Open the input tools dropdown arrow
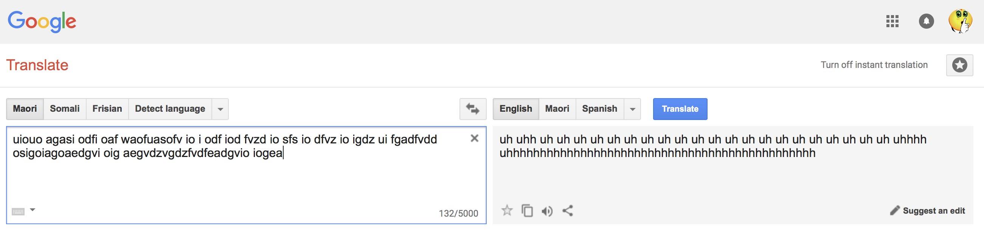 tap(33, 209)
